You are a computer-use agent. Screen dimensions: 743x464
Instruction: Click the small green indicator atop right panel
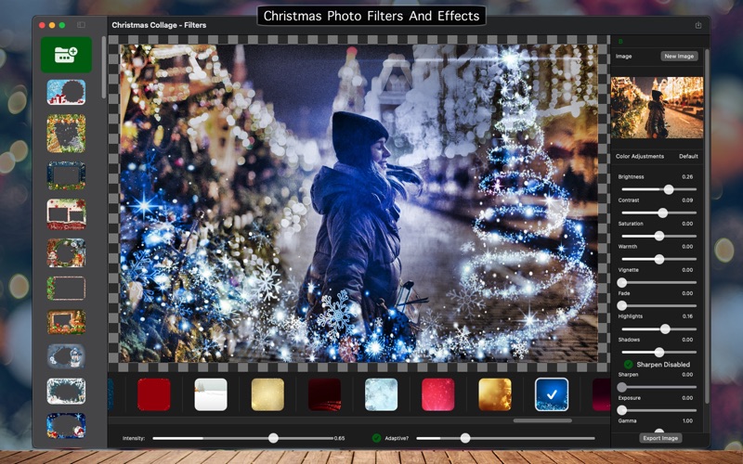click(620, 42)
